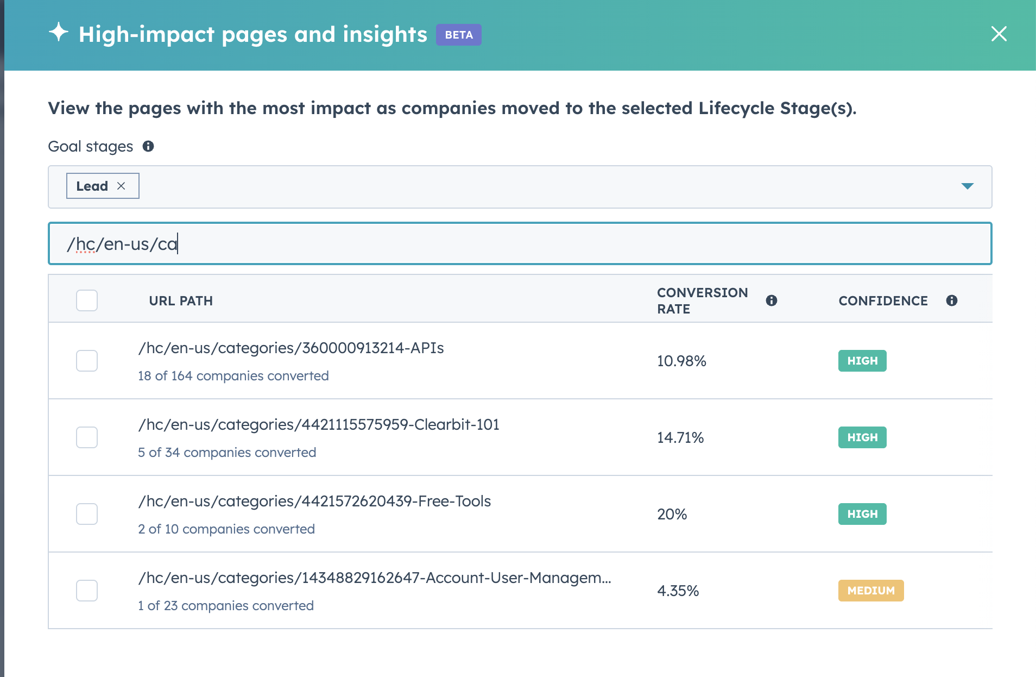Click the Lead tag in Goal stages
Image resolution: width=1036 pixels, height=677 pixels.
pos(92,186)
